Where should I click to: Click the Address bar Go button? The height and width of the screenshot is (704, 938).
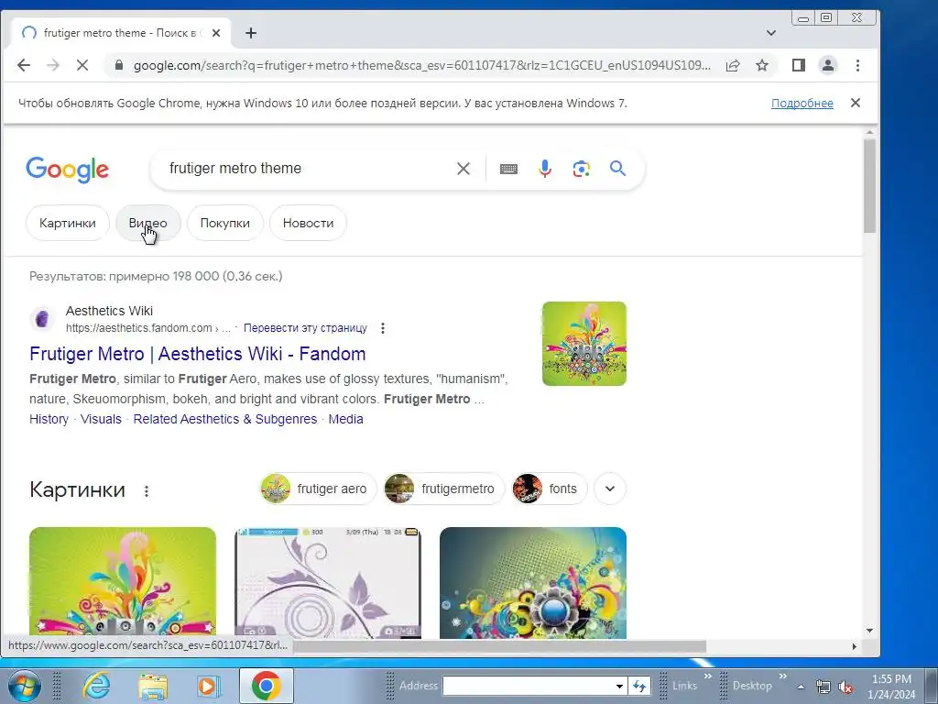click(639, 686)
